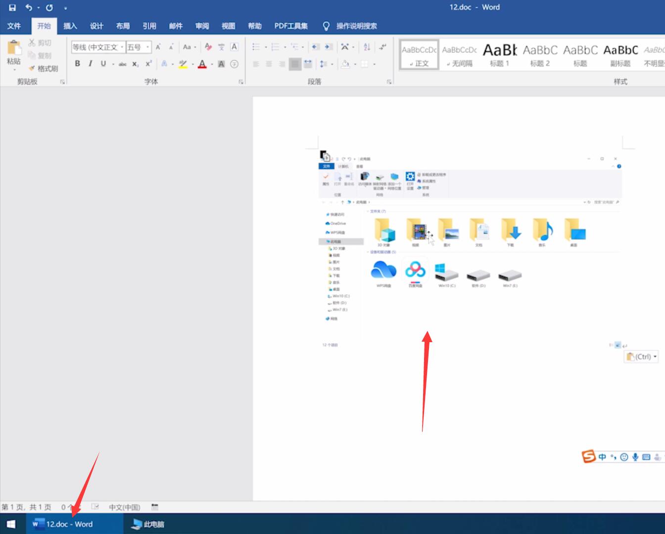Open the borders dropdown arrow
The image size is (665, 534).
[x=374, y=64]
